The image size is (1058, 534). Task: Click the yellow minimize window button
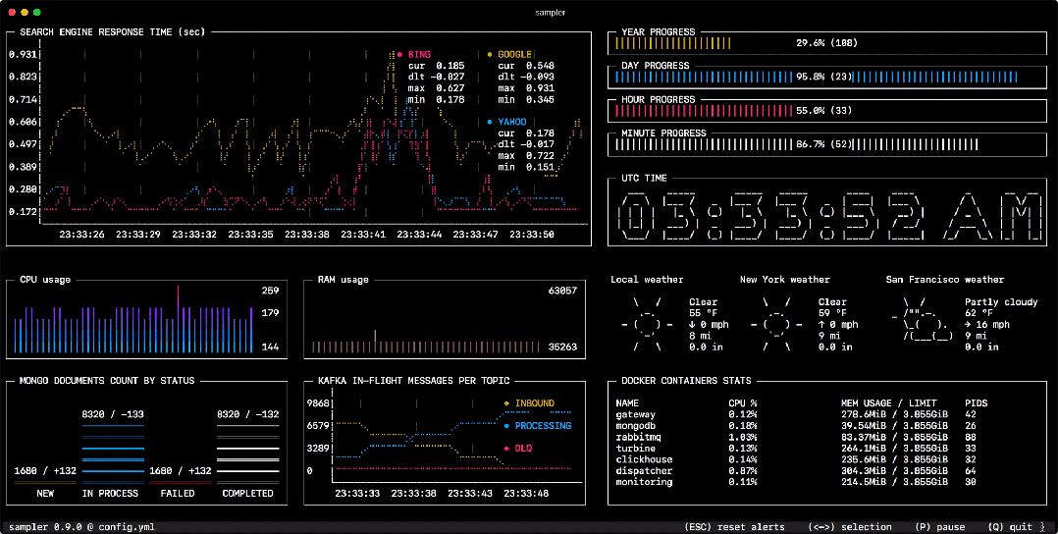25,12
